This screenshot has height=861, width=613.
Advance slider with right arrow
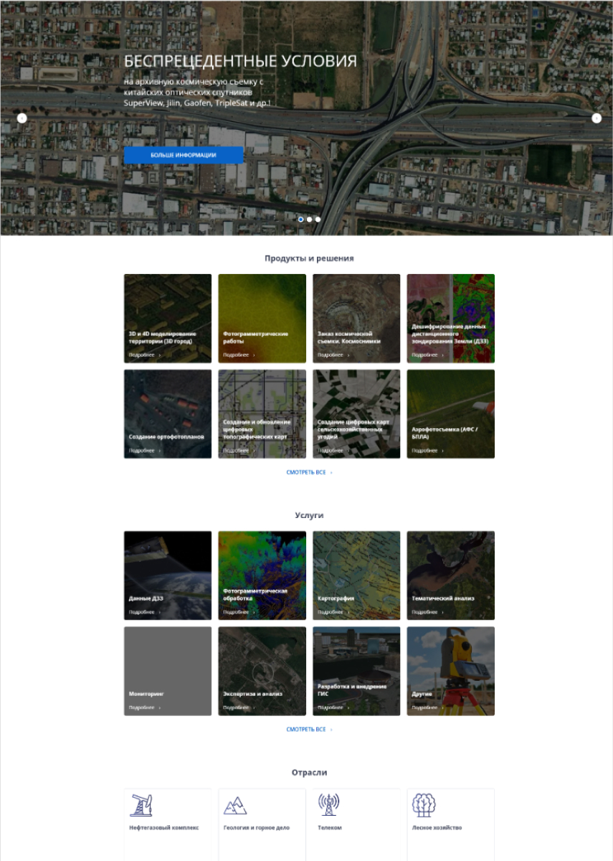(x=597, y=118)
